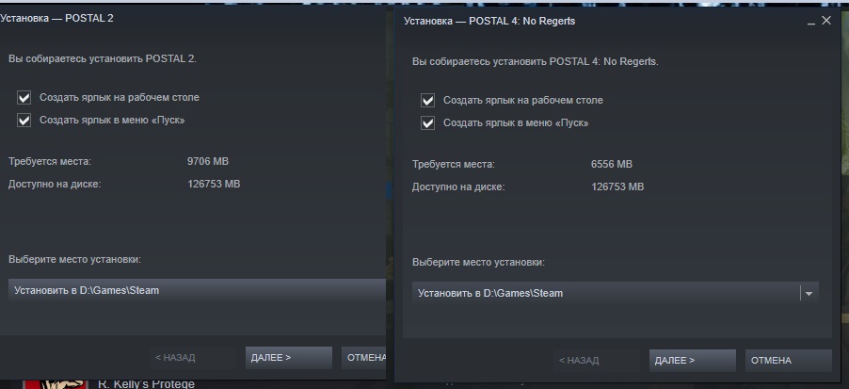Image resolution: width=849 pixels, height=389 pixels.
Task: Toggle Start menu shortcut checkbox for POSTAL 2
Action: pos(24,121)
